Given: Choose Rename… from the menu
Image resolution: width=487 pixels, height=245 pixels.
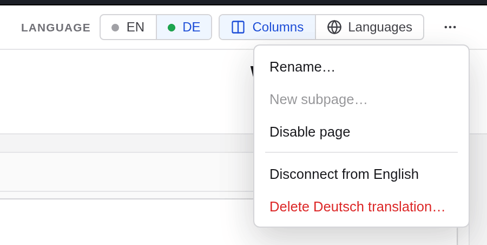Looking at the screenshot, I should click(x=361, y=67).
